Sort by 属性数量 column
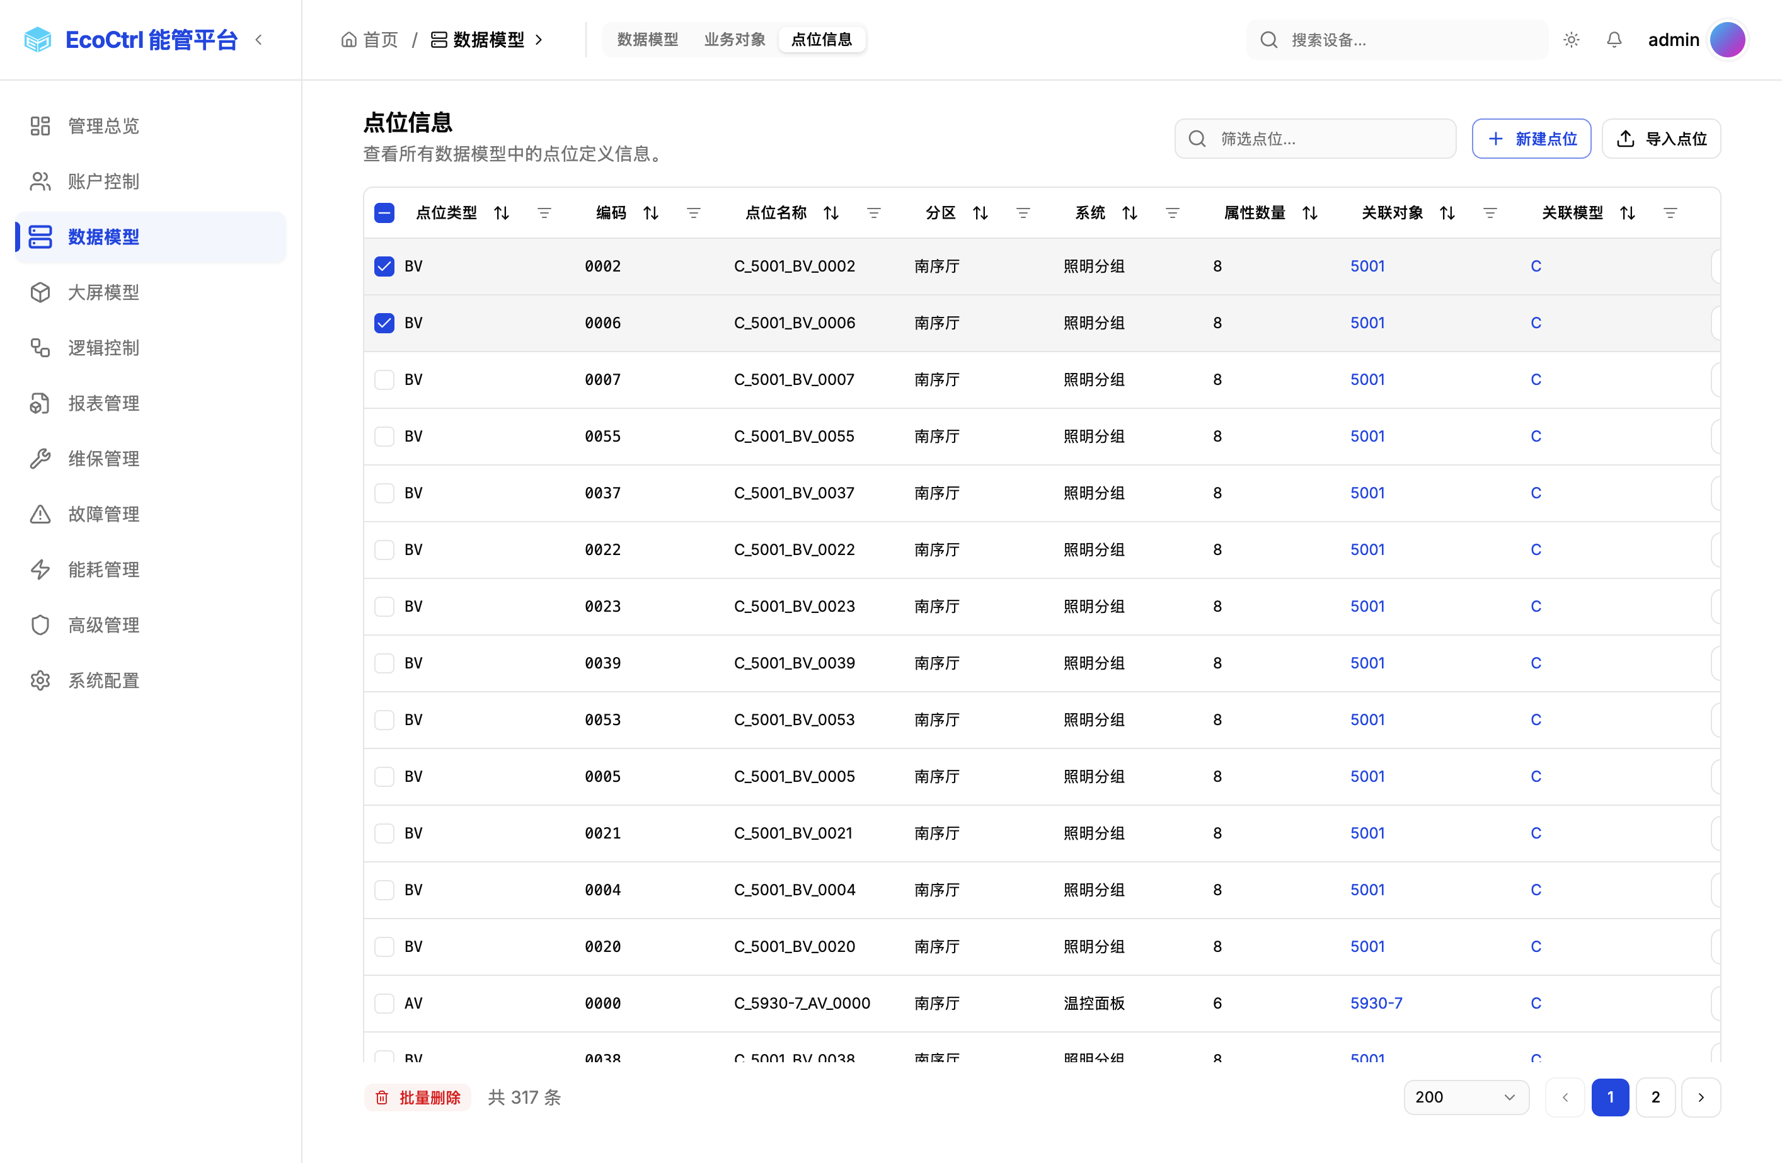The image size is (1782, 1163). pyautogui.click(x=1309, y=214)
